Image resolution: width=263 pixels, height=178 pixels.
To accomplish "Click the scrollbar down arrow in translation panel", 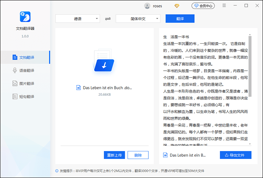I will pos(250,144).
